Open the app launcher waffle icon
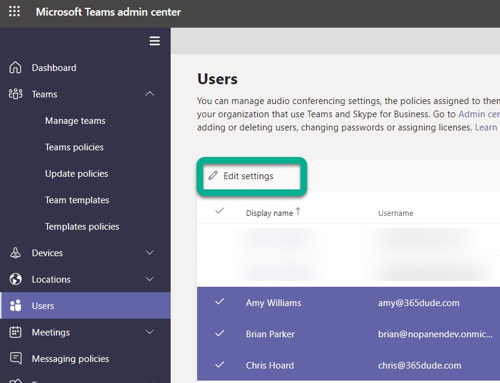 point(14,12)
